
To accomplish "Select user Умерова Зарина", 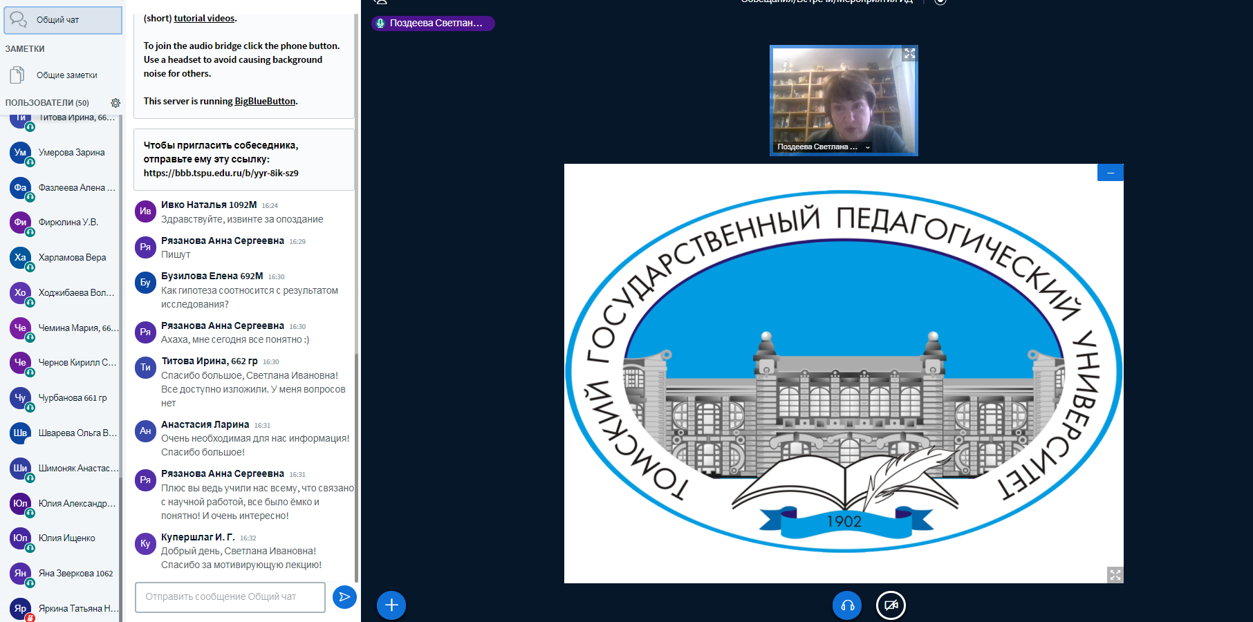I will click(63, 153).
